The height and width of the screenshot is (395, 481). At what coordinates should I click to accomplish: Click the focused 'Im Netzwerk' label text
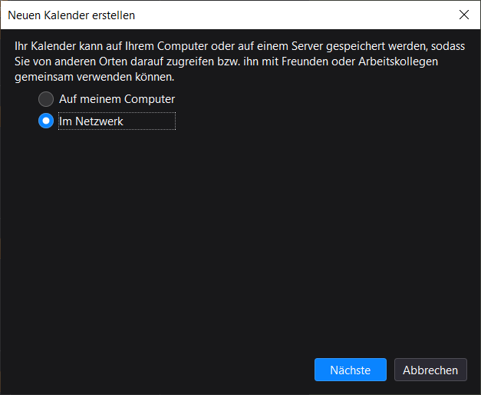click(x=91, y=121)
